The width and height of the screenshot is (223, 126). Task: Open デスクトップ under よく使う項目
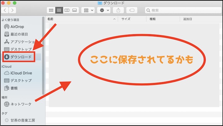(x=21, y=49)
